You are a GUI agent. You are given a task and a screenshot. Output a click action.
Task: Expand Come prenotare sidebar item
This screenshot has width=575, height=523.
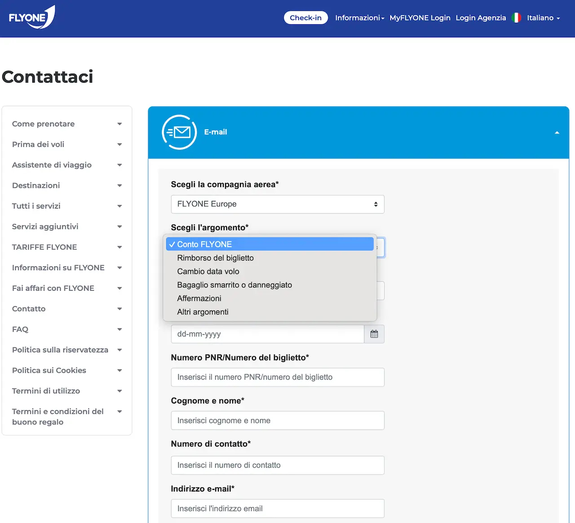(67, 124)
